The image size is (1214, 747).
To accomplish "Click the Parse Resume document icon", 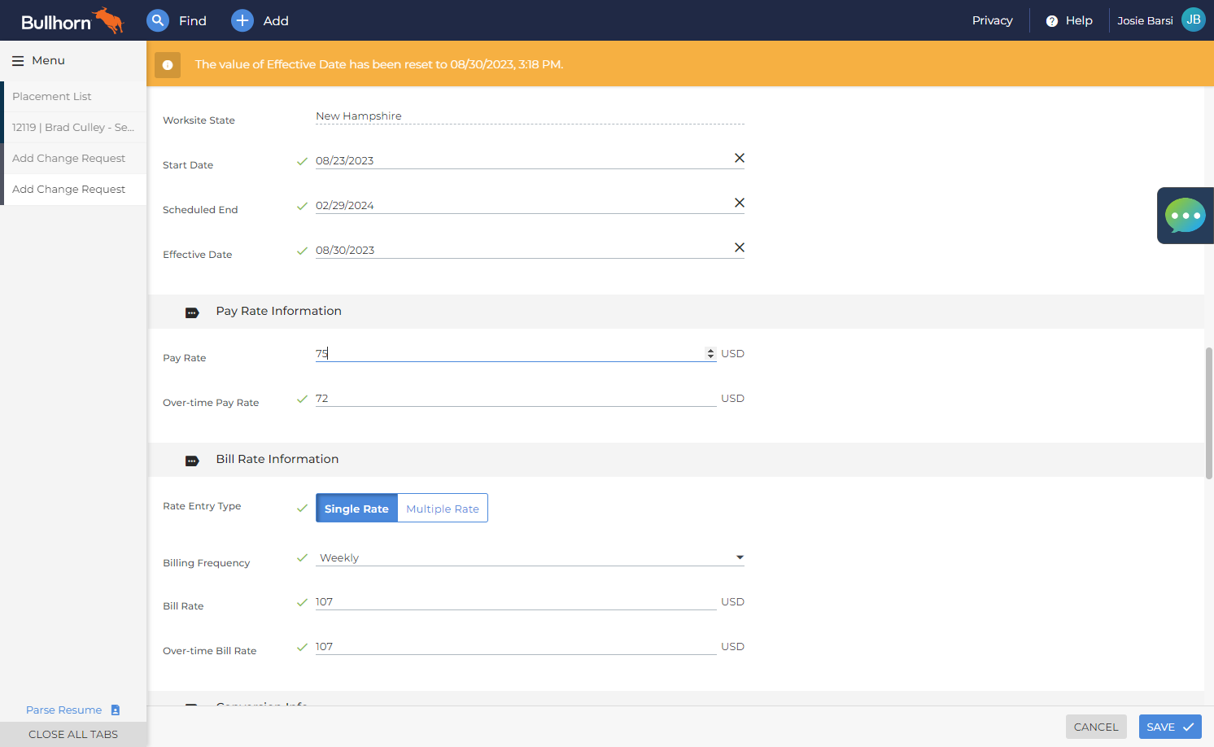I will click(x=116, y=710).
